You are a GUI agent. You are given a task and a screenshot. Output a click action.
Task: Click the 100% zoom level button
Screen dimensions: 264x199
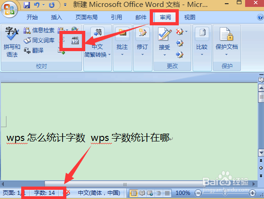coord(182,193)
